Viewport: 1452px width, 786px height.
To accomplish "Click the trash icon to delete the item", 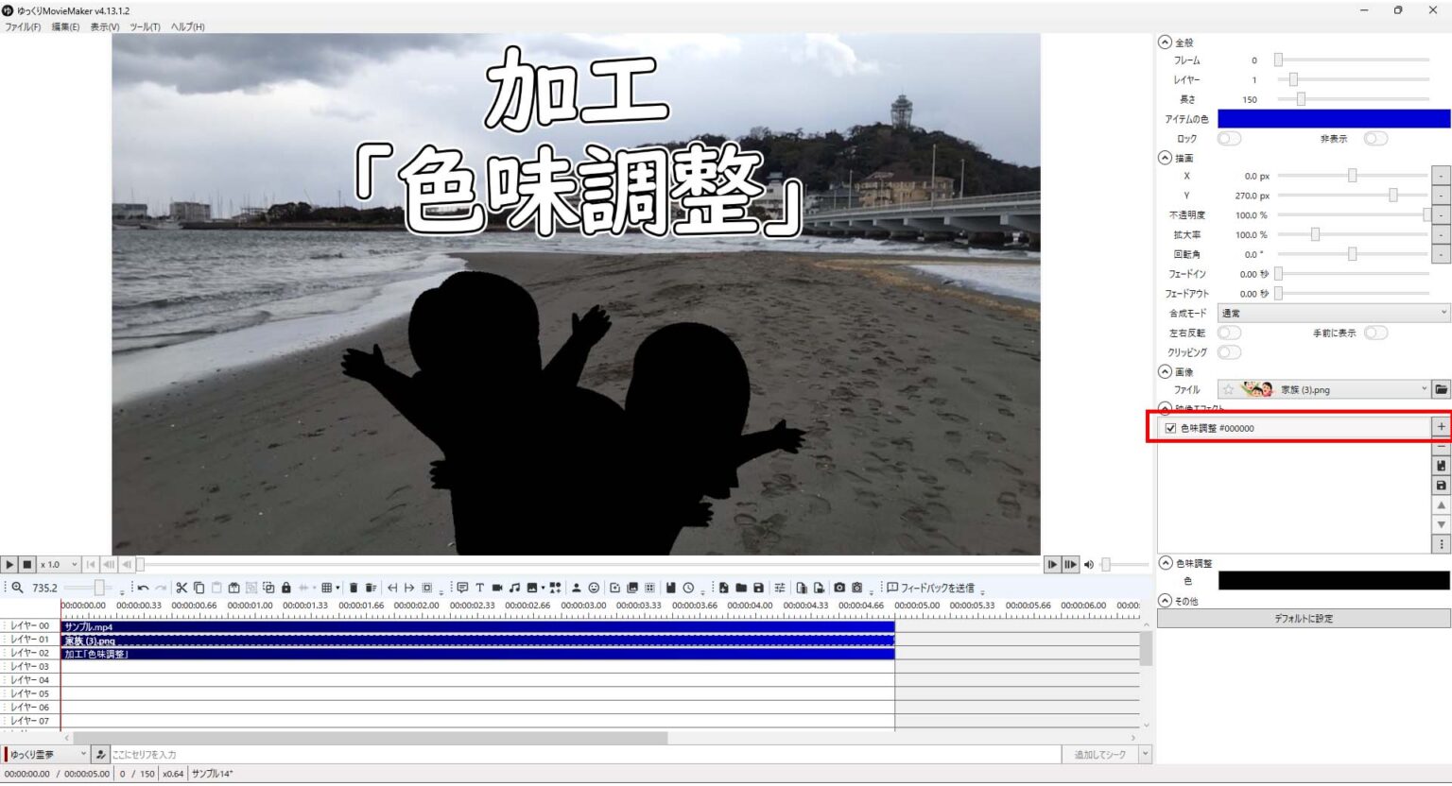I will (x=354, y=587).
